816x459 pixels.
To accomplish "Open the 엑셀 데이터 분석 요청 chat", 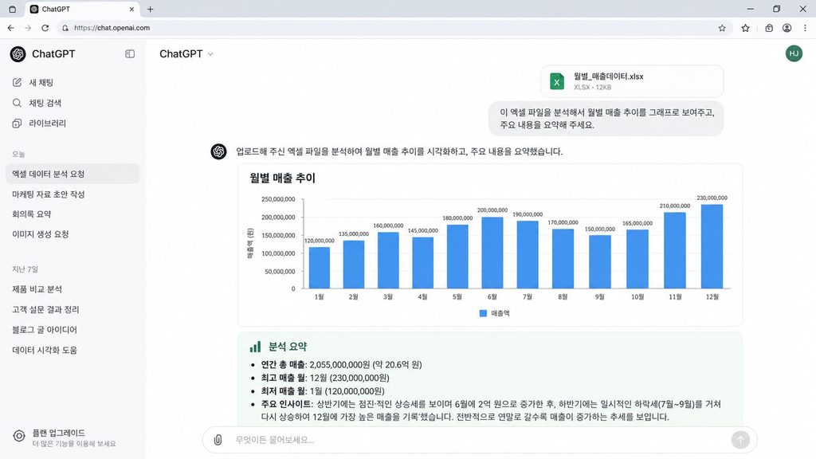I will pos(73,174).
